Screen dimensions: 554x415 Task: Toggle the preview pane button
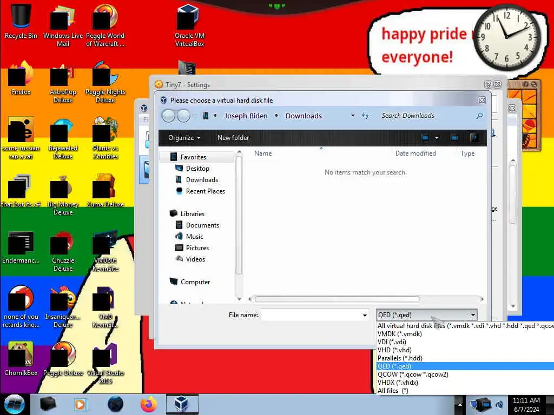454,138
